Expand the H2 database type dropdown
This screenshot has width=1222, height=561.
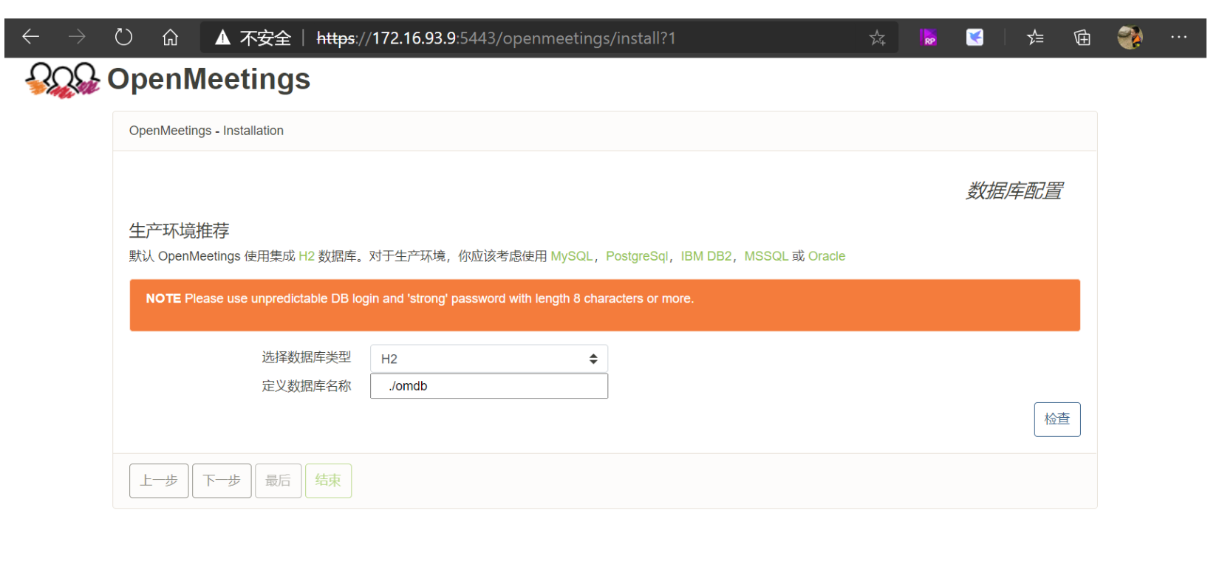tap(488, 359)
